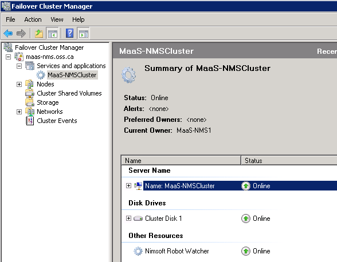The image size is (337, 262).
Task: Click the Nodes folder icon in tree
Action: click(x=29, y=84)
